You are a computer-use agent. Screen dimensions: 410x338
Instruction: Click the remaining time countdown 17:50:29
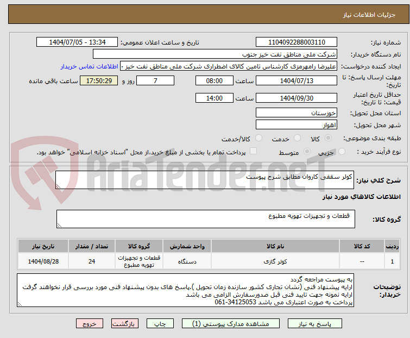[99, 80]
